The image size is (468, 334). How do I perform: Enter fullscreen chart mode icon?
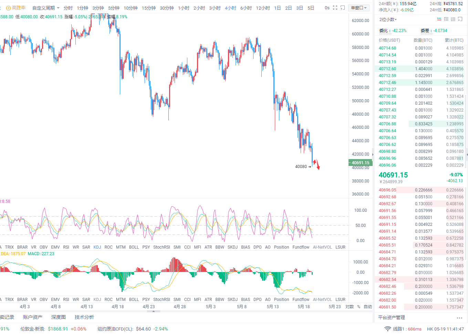pyautogui.click(x=335, y=8)
